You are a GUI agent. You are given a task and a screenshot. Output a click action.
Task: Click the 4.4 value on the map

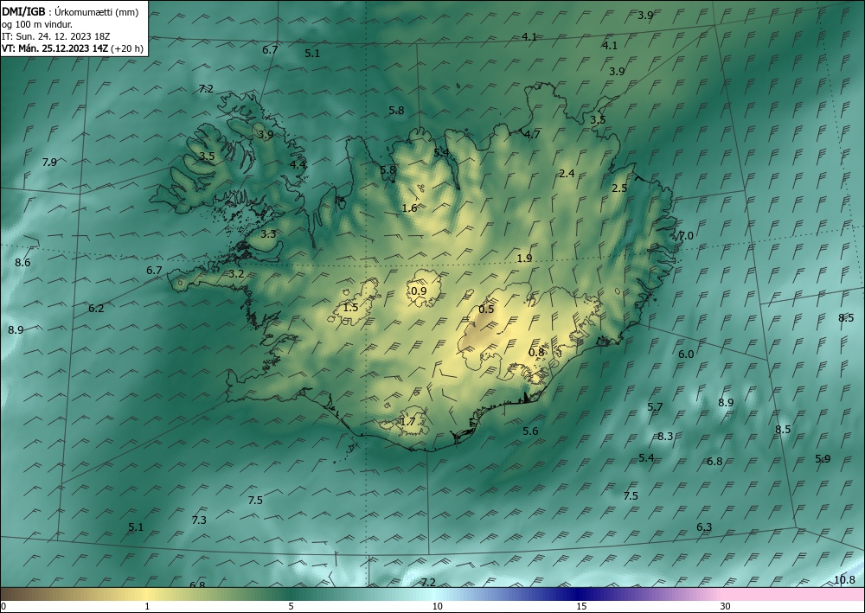298,164
